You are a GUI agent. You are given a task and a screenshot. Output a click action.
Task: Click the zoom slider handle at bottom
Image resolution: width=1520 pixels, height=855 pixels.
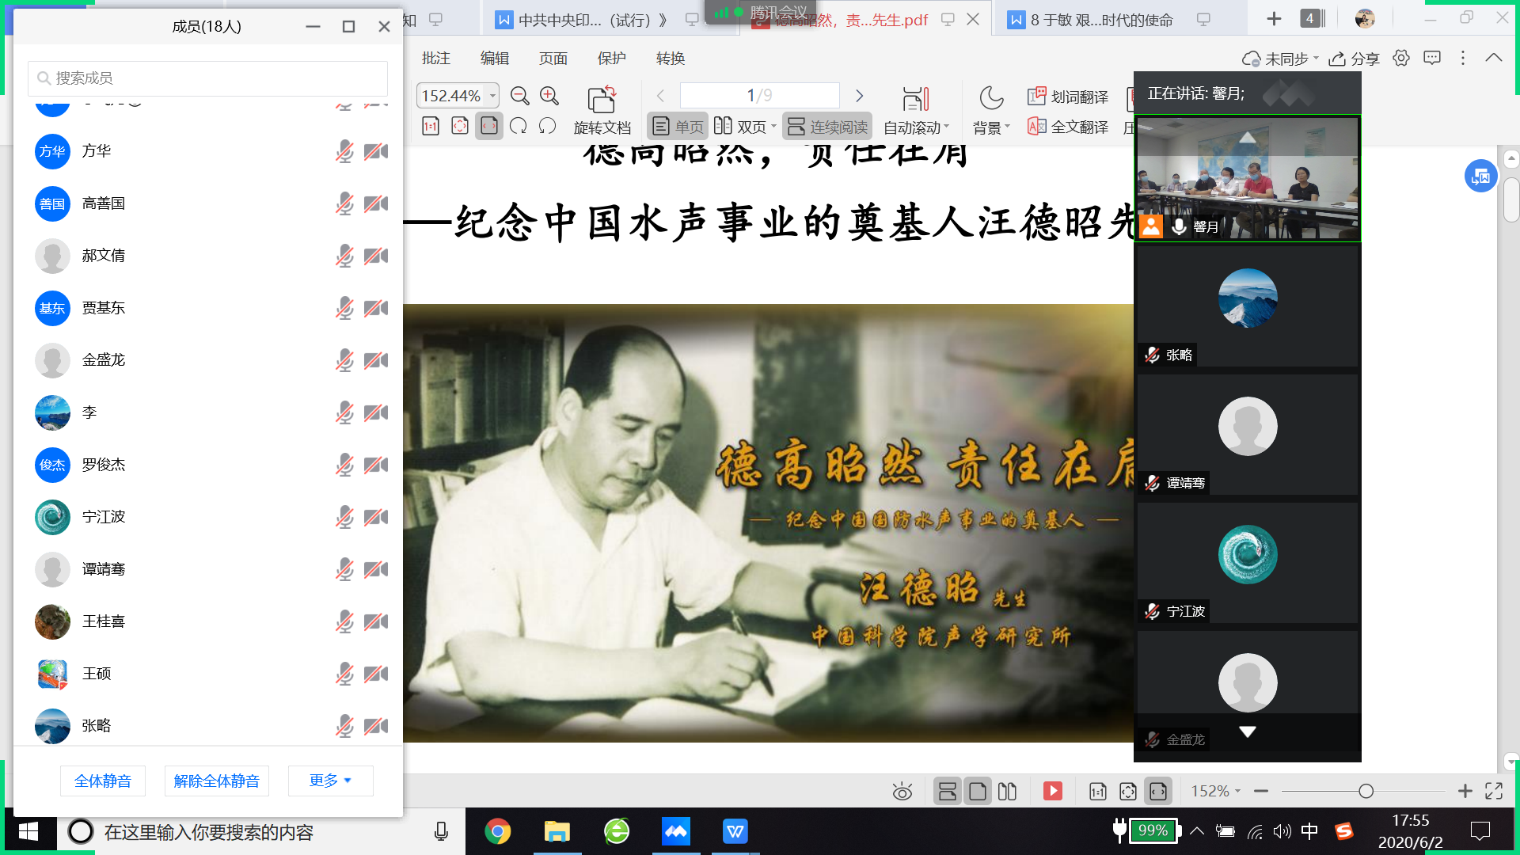(x=1366, y=791)
